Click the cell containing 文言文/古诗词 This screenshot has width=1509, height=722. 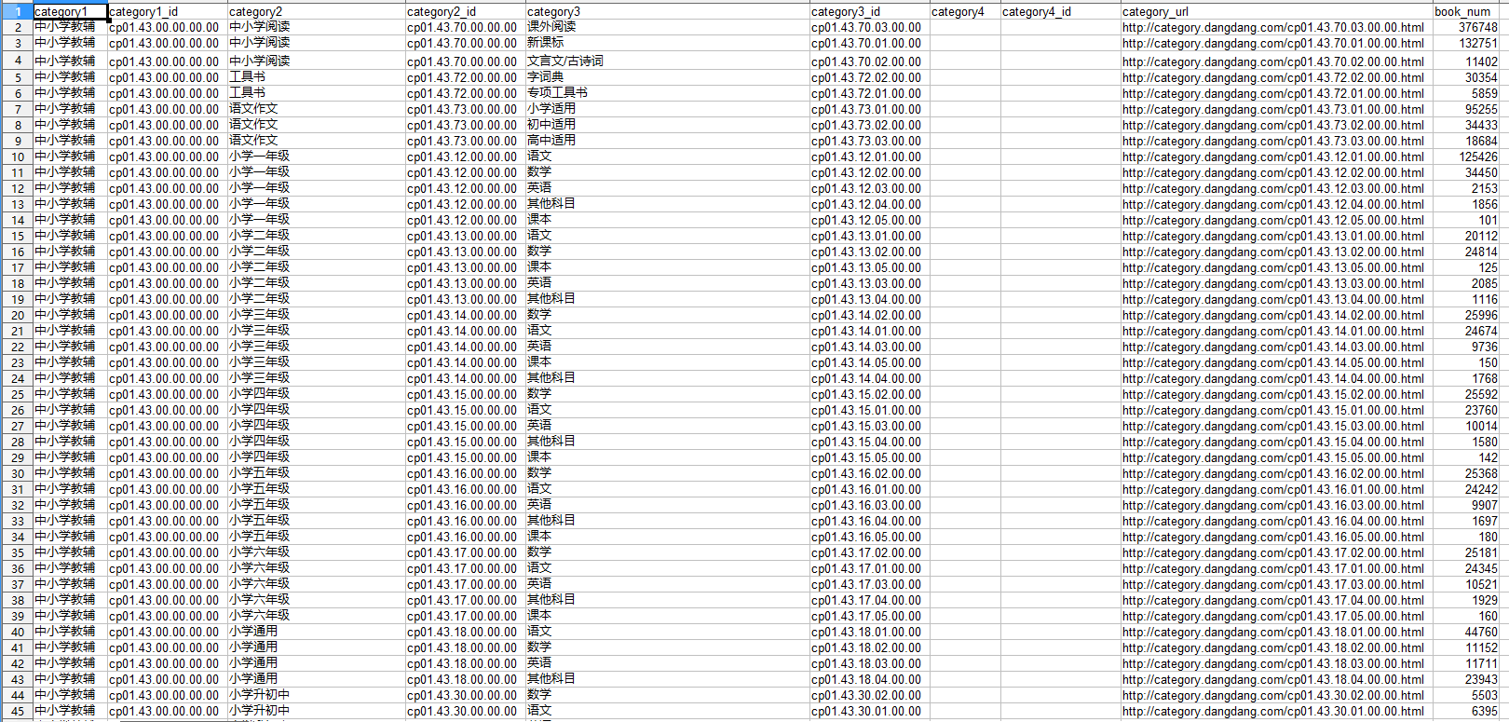coord(668,61)
